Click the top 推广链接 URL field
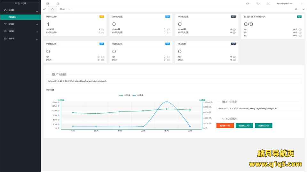The height and width of the screenshot is (172, 307). coord(174,81)
